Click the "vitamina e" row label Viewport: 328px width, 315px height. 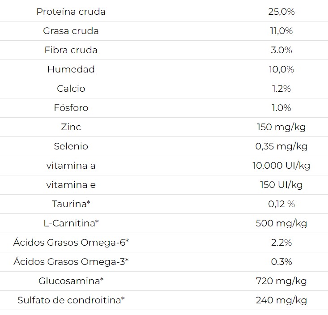click(x=71, y=185)
